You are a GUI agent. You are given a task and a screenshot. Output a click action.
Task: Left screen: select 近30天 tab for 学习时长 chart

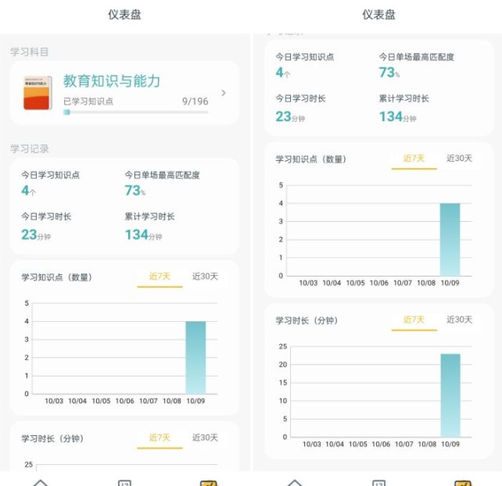point(205,438)
